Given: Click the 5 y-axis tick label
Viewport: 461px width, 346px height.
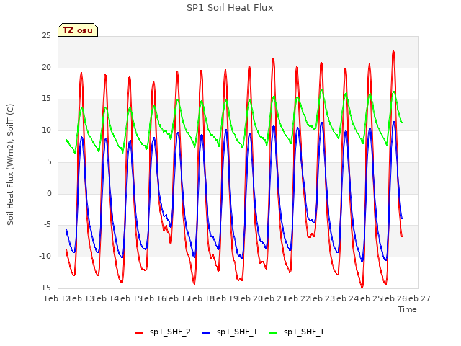Looking at the screenshot, I should click(x=49, y=161).
